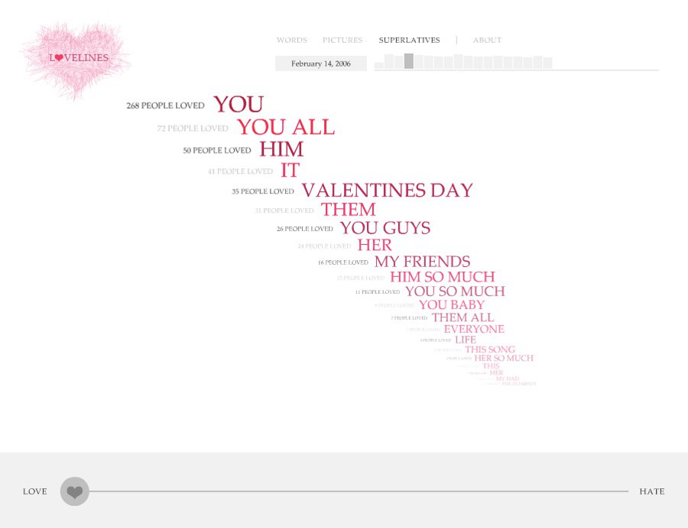Click the HATE label on the slider

click(x=651, y=491)
